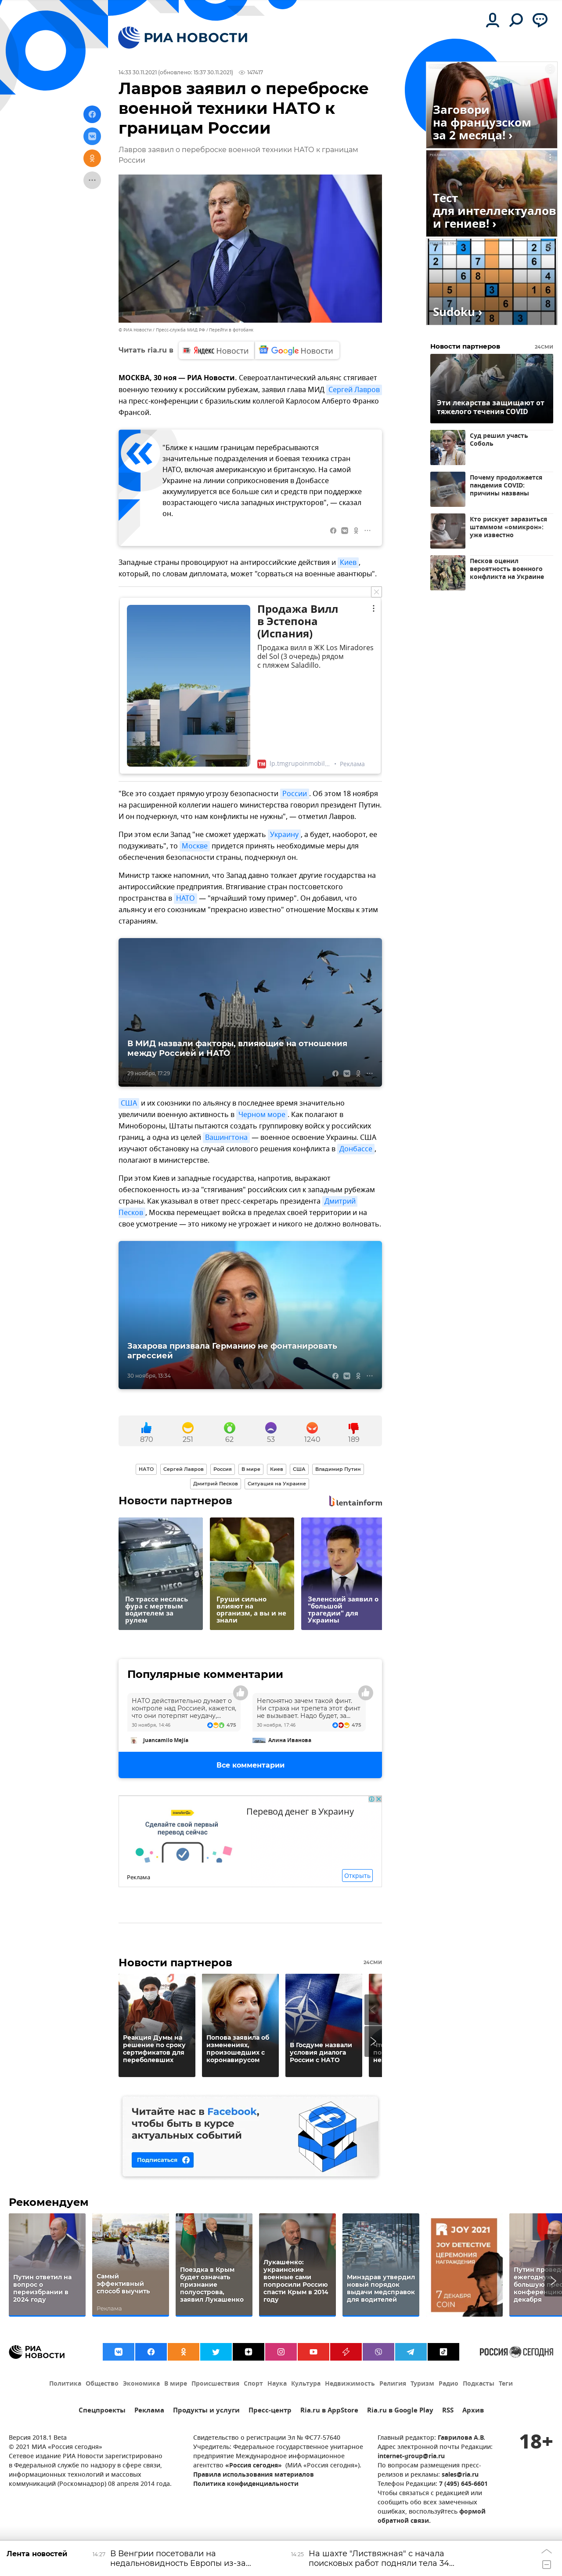562x2576 pixels.
Task: Open Facebook icon in footer social bar
Action: point(151,2351)
